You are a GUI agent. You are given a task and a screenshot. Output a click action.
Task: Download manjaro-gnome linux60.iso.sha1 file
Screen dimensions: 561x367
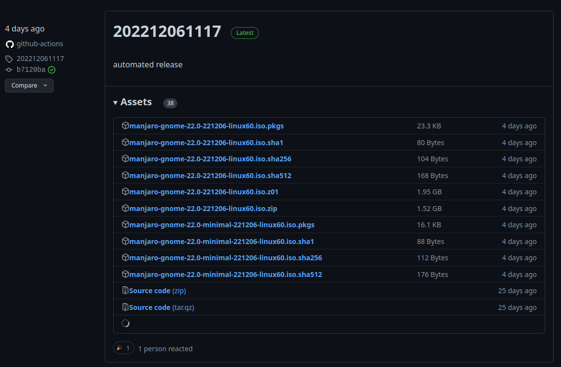click(206, 143)
